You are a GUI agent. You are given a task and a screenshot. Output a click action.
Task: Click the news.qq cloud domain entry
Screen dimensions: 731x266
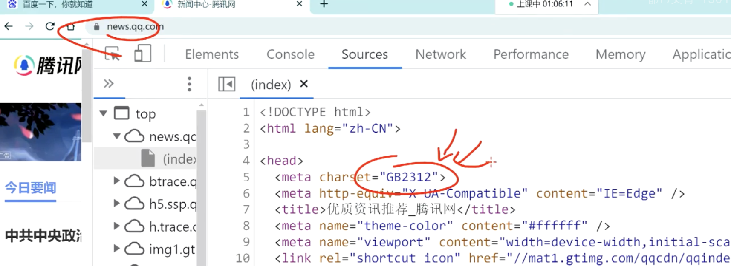coord(160,136)
